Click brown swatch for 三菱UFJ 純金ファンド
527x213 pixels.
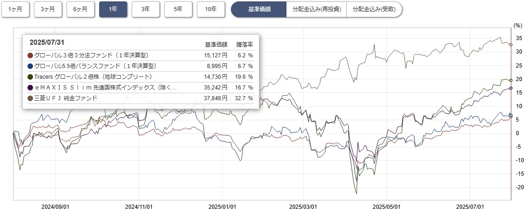tap(30, 98)
